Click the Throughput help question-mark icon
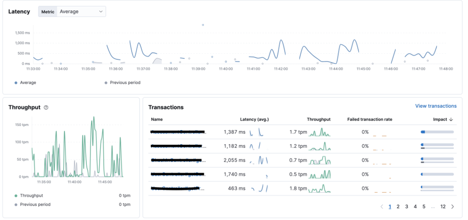 point(46,108)
